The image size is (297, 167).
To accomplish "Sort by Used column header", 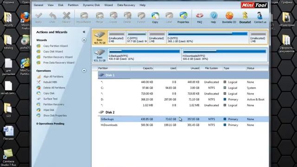I will click(165, 68).
